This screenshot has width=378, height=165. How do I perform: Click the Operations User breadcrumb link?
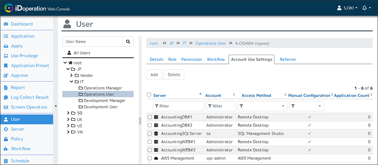211,43
